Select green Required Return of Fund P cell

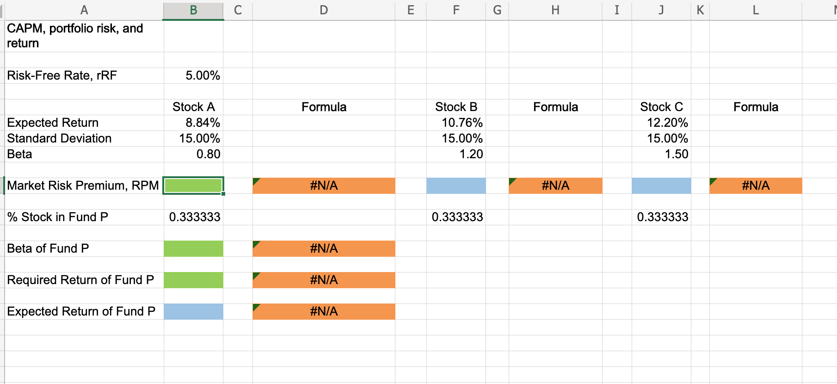click(193, 280)
